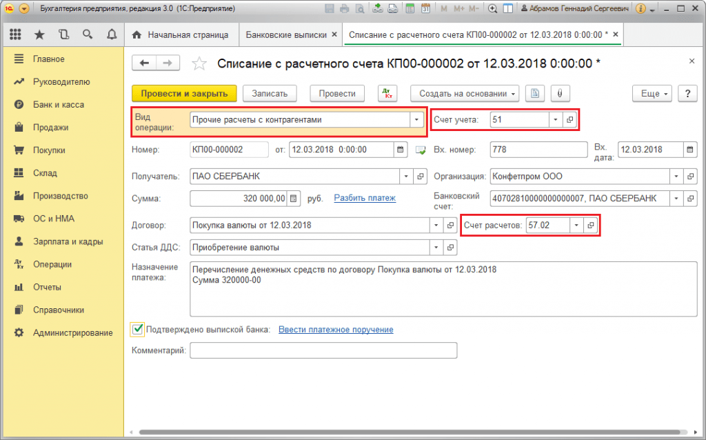Image resolution: width=706 pixels, height=440 pixels.
Task: Open calculator in Сумма field
Action: coord(293,198)
